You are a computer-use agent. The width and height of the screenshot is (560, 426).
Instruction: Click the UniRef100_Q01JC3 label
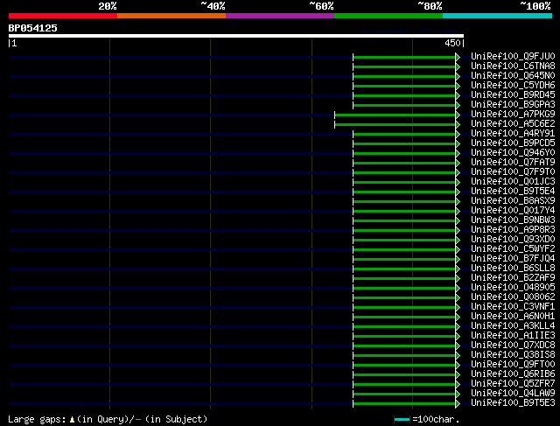(513, 182)
